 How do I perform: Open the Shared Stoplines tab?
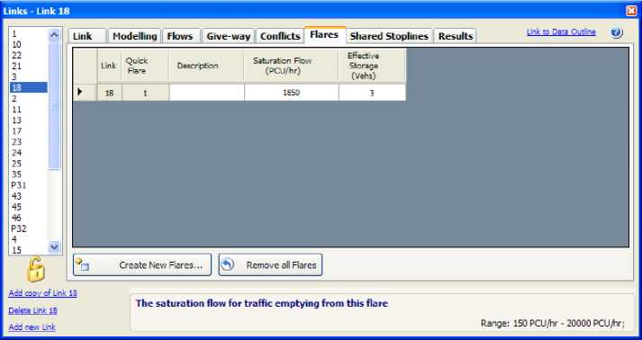pyautogui.click(x=389, y=36)
